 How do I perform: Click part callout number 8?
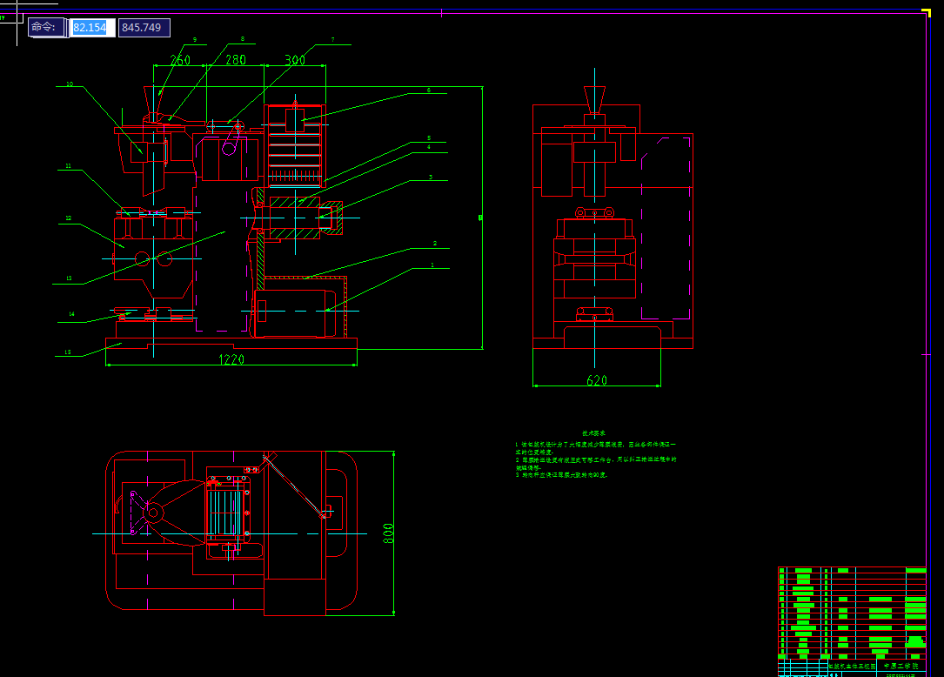pos(243,39)
